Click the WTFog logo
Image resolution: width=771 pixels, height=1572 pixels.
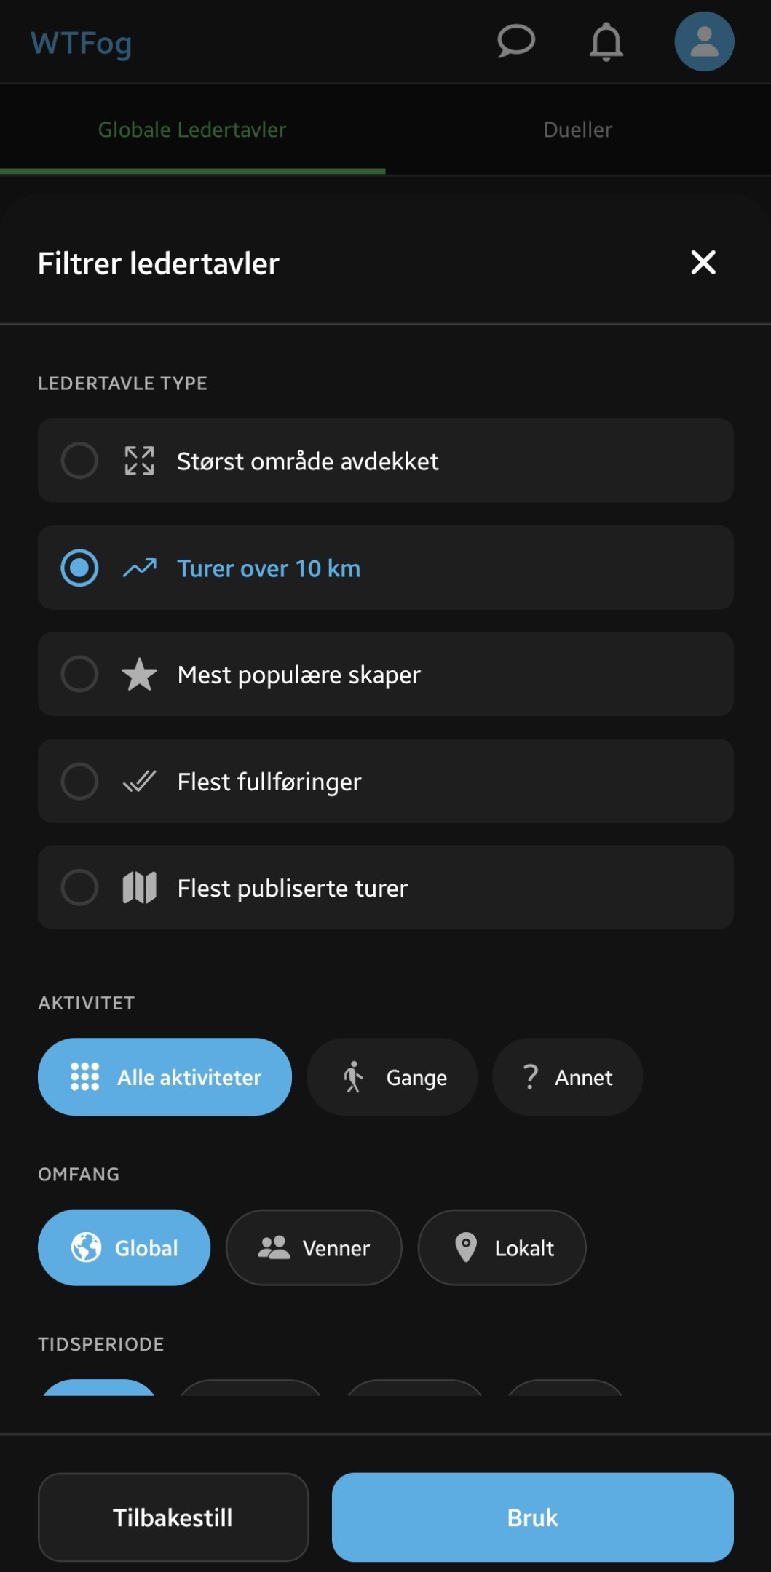pos(81,44)
